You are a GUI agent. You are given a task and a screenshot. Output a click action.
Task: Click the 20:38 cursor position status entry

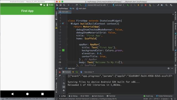[145, 99]
